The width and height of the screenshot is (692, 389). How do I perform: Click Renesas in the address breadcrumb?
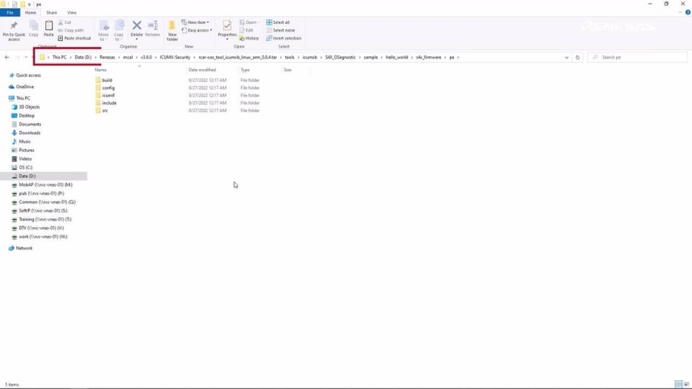[x=107, y=58]
